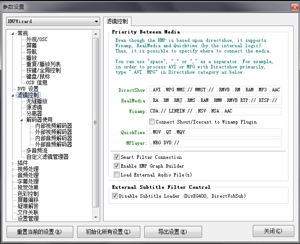Toggle Enable KMP Graph Builder checkbox

[x=116, y=166]
